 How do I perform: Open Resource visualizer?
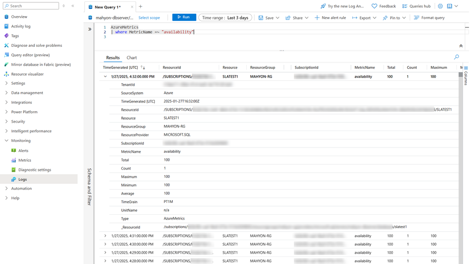point(27,74)
